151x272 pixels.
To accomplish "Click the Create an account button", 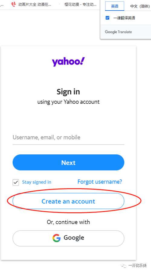I will click(69, 201).
